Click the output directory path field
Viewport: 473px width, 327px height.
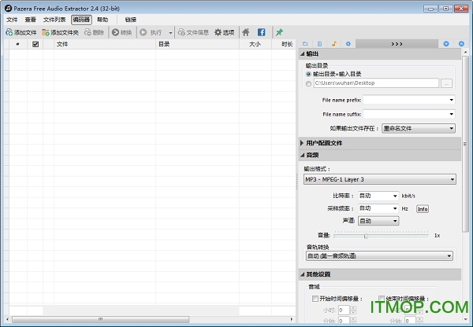(376, 83)
